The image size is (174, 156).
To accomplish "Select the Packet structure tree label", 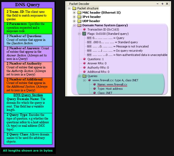I will pos(88,9).
